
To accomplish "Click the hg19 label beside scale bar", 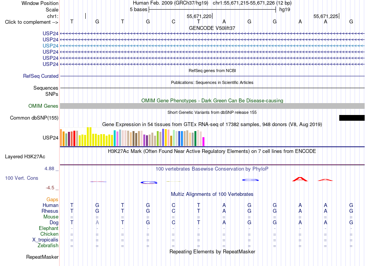I will coord(285,10).
